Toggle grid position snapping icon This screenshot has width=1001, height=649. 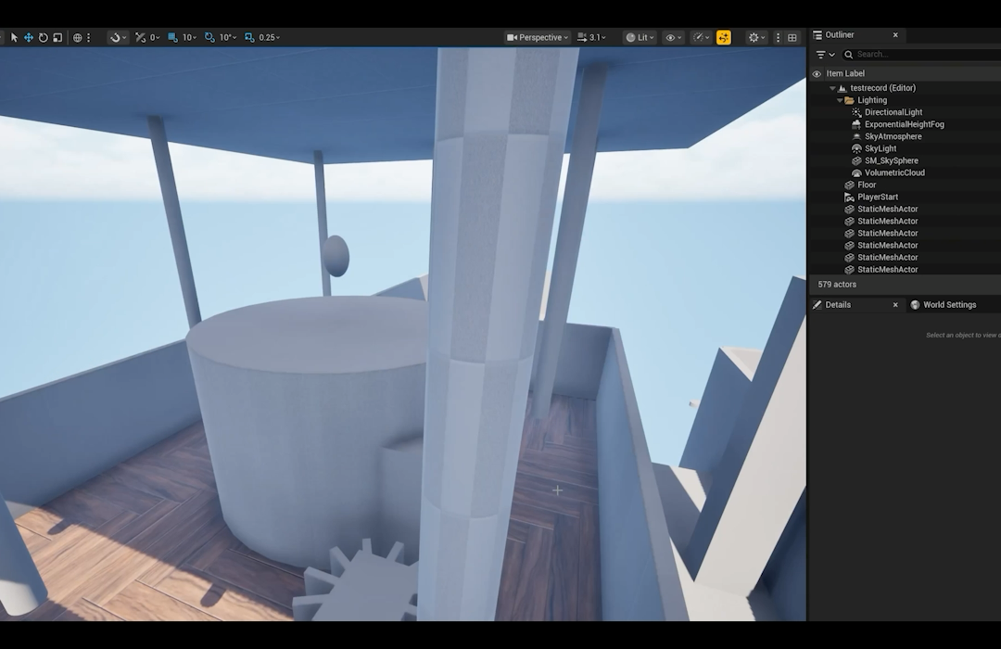173,38
